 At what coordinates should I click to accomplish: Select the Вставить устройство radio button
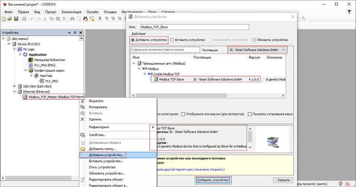172,40
